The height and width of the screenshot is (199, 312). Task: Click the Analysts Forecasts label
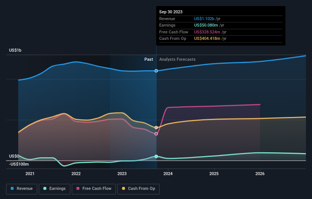coord(177,60)
